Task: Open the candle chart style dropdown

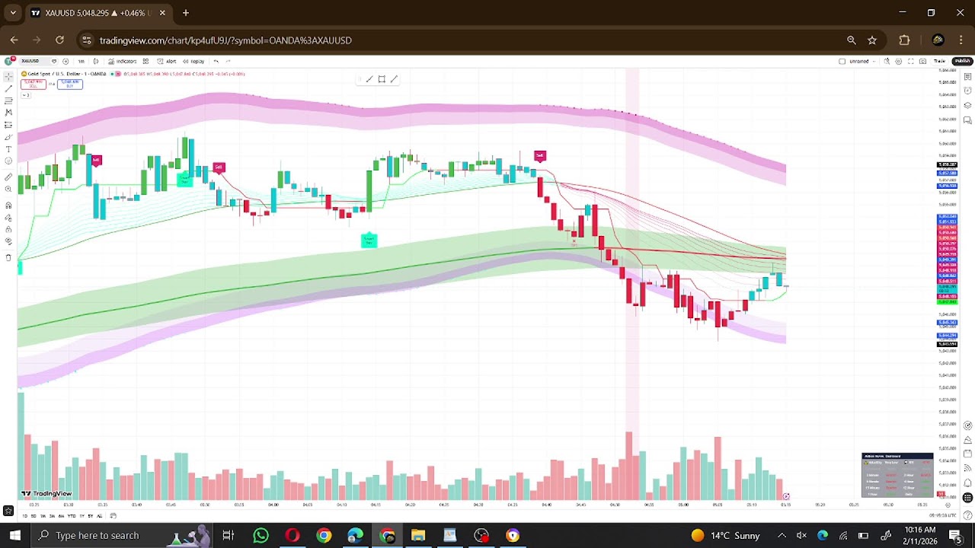Action: coord(96,61)
